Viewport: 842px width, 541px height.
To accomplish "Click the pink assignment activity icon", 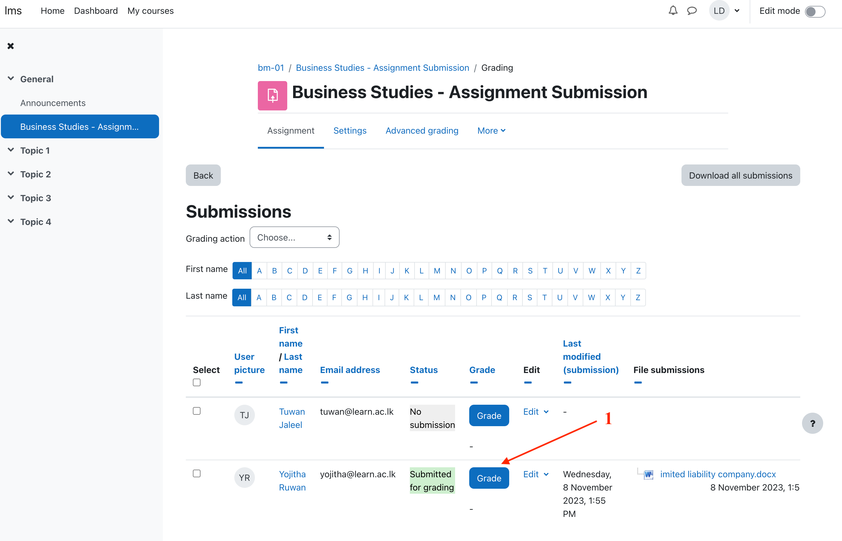I will tap(272, 95).
